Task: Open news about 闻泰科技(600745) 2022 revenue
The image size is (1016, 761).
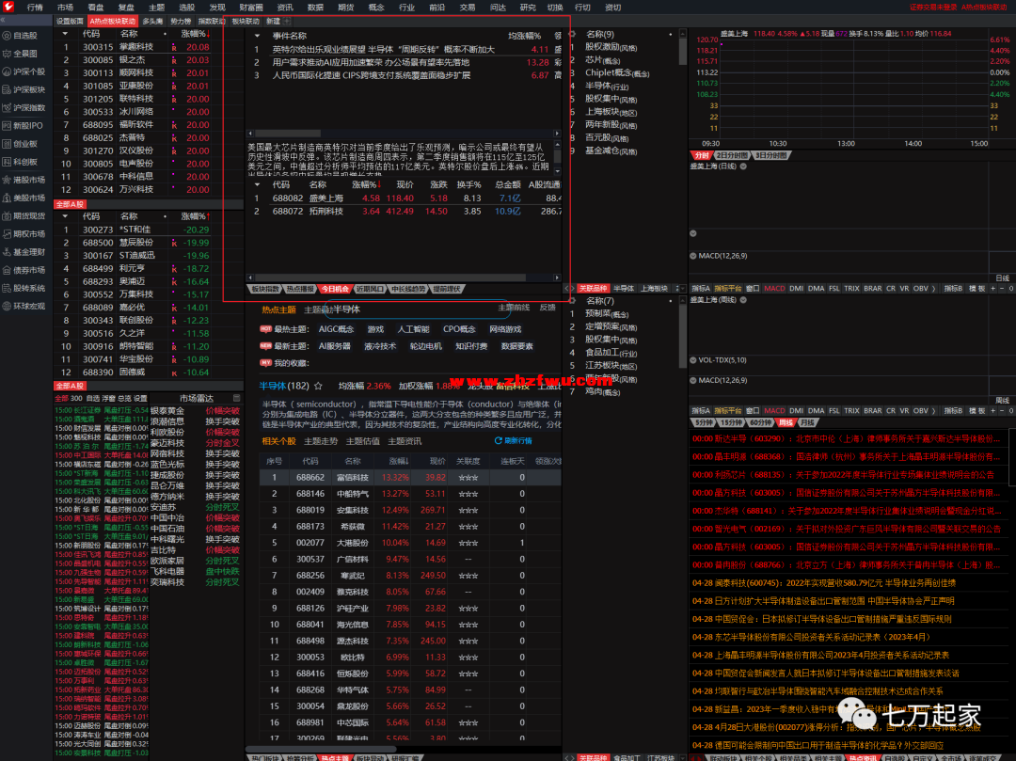Action: pos(824,583)
